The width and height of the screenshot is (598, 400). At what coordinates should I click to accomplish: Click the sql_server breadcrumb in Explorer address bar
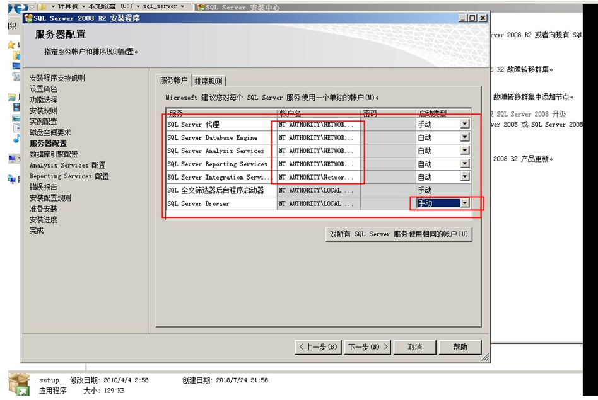click(160, 6)
